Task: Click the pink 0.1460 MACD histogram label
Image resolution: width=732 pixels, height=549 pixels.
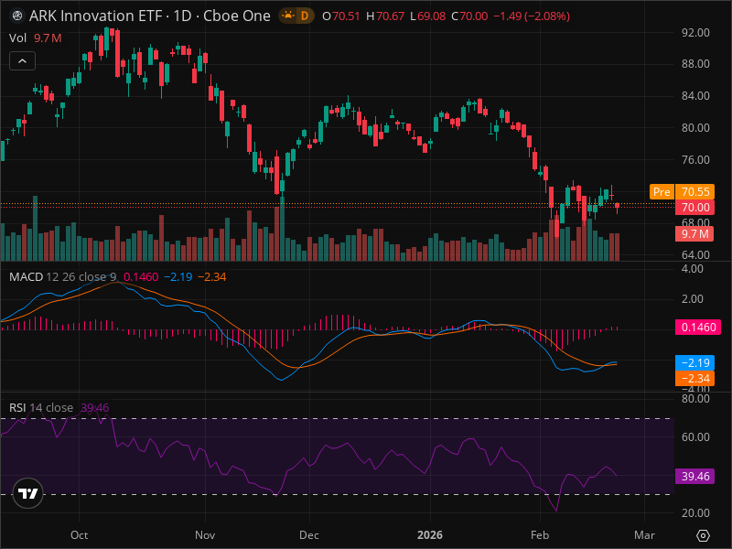Action: pyautogui.click(x=698, y=328)
